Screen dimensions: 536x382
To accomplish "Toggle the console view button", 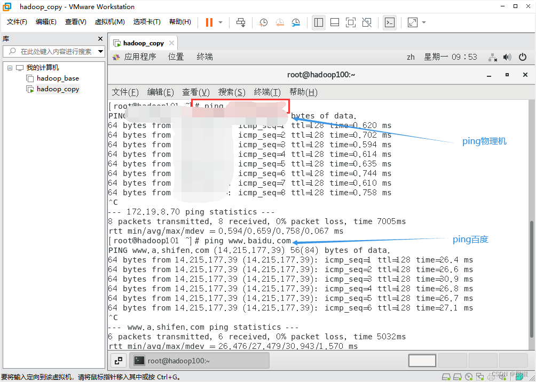I will click(390, 22).
